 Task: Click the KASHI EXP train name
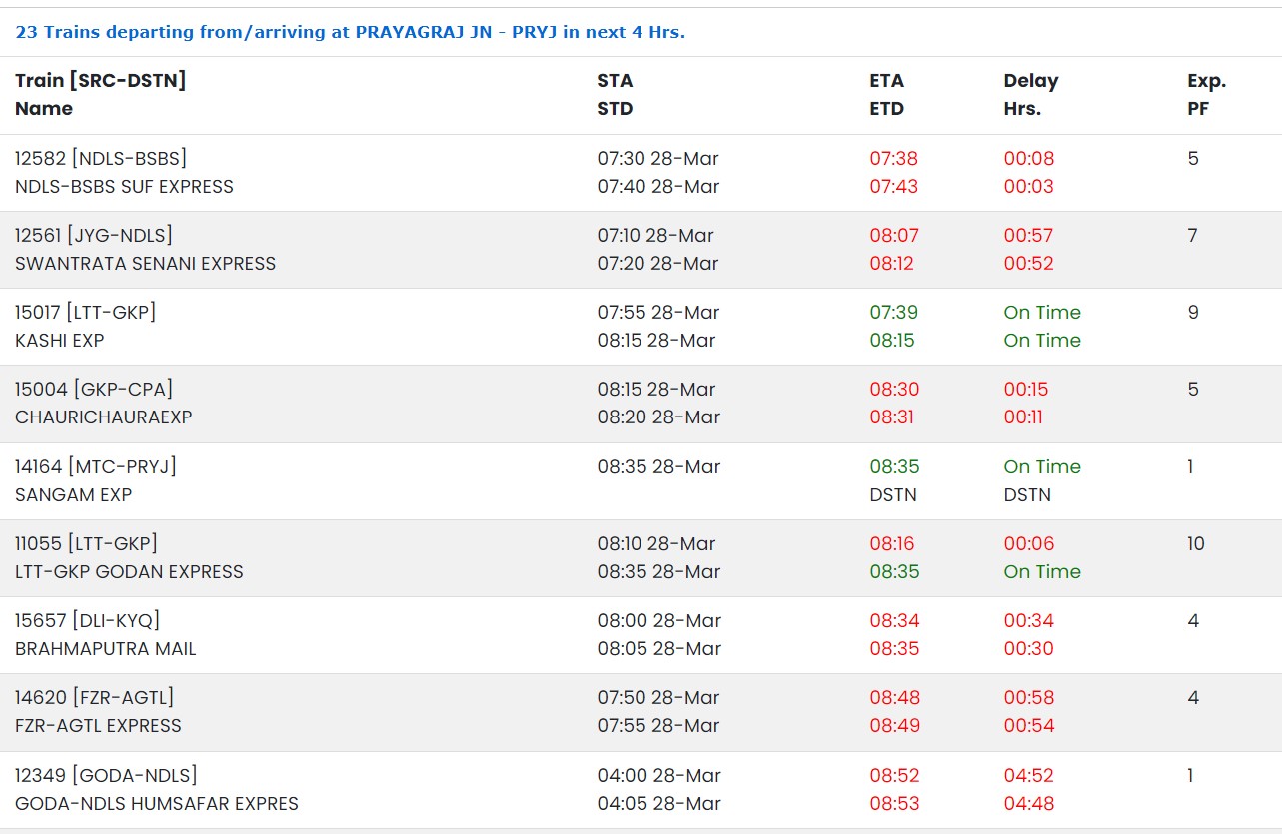point(60,340)
